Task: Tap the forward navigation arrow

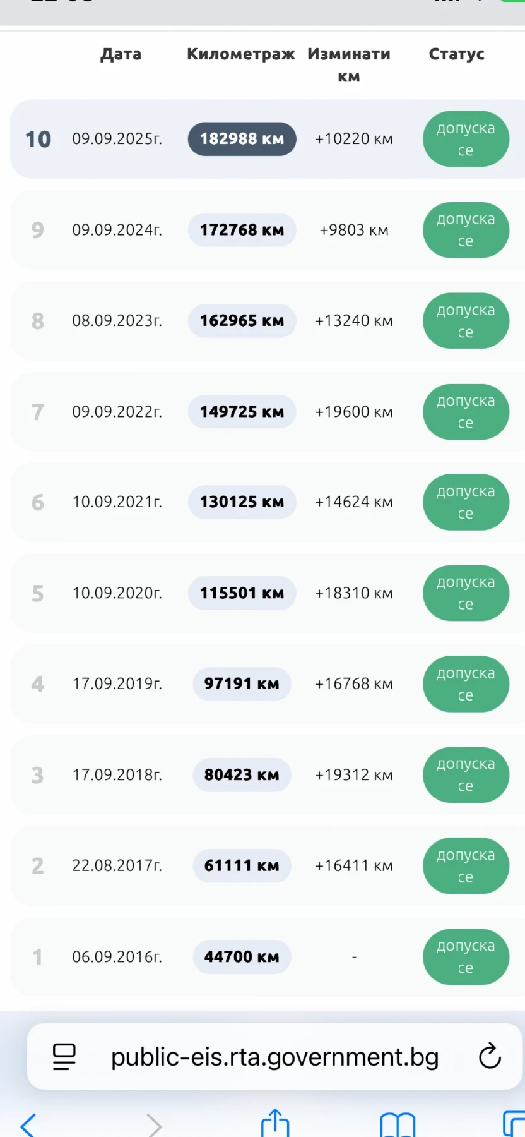Action: [x=153, y=1124]
